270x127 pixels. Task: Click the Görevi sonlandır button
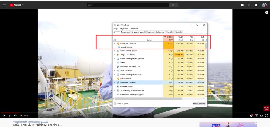pos(199,103)
